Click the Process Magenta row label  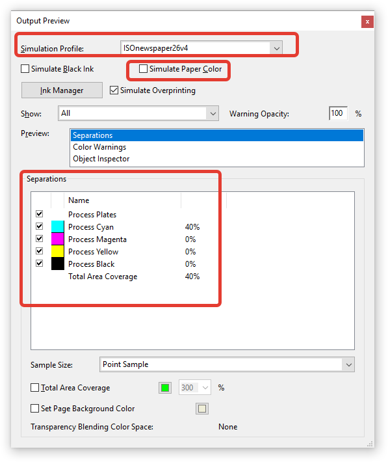97,239
